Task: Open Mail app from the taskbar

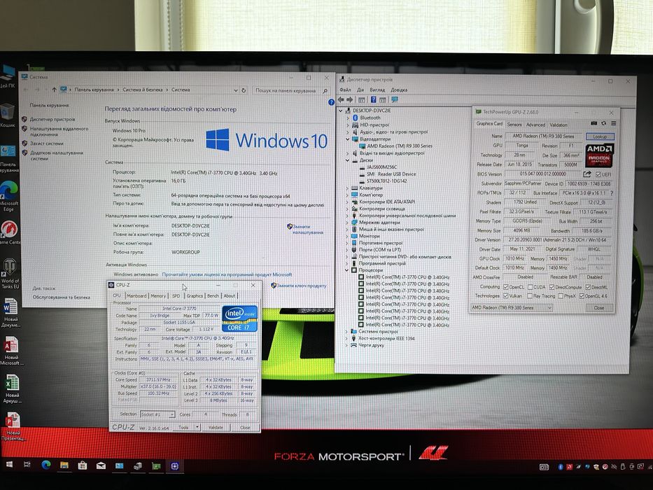Action: tap(101, 466)
